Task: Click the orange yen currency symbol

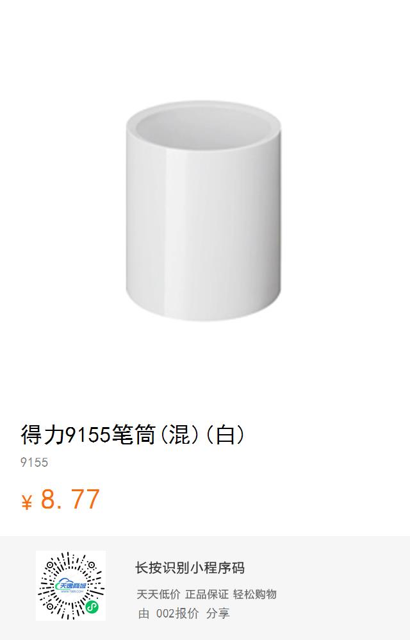Action: pyautogui.click(x=26, y=502)
